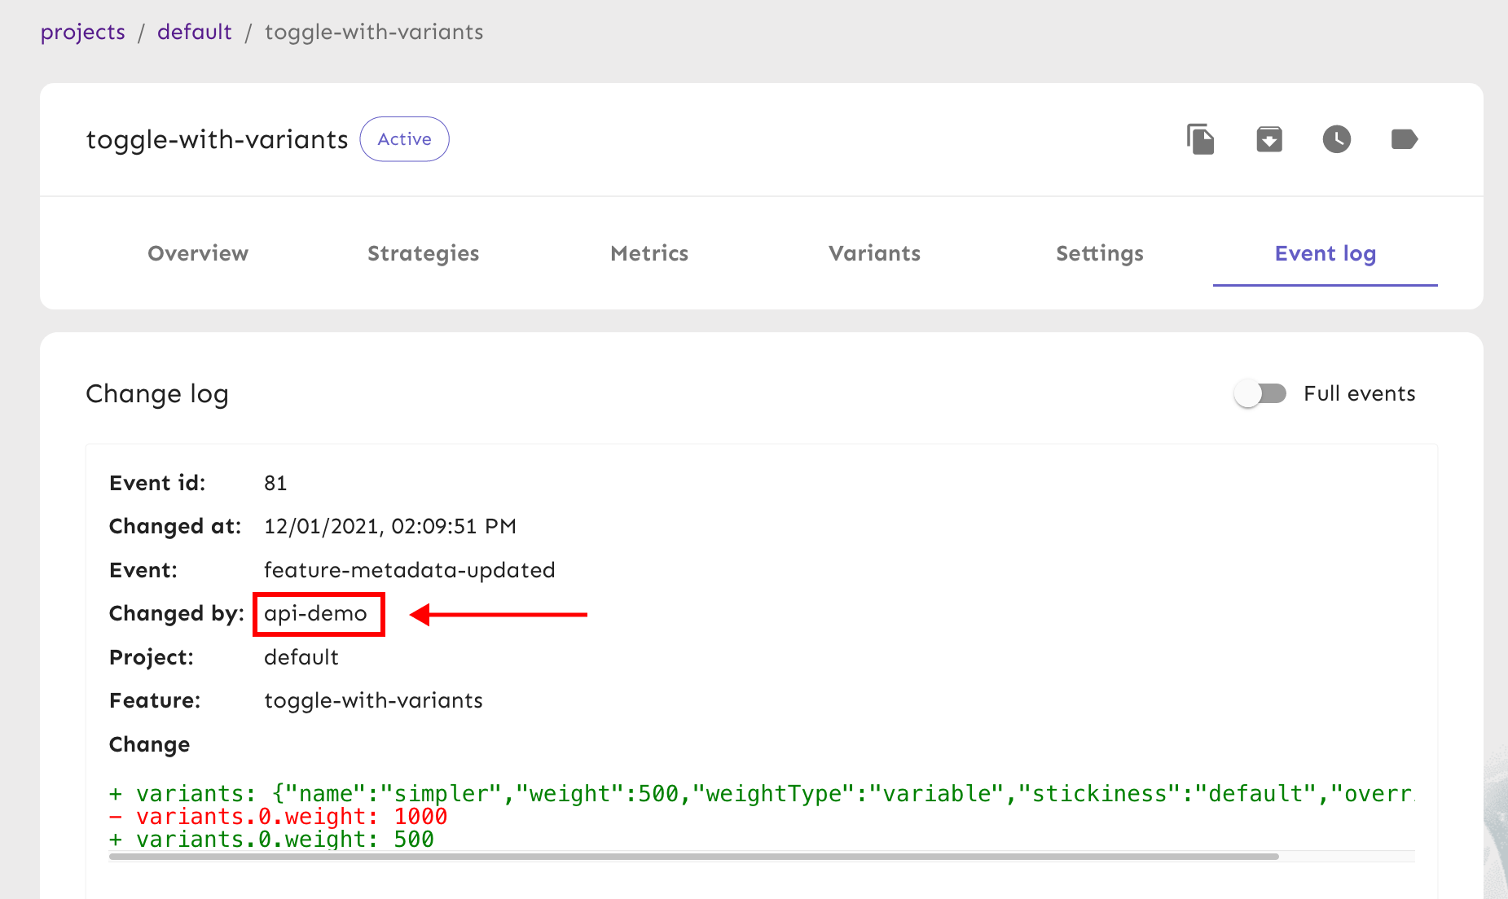The height and width of the screenshot is (899, 1508).
Task: Click the tag label icon
Action: (1404, 139)
